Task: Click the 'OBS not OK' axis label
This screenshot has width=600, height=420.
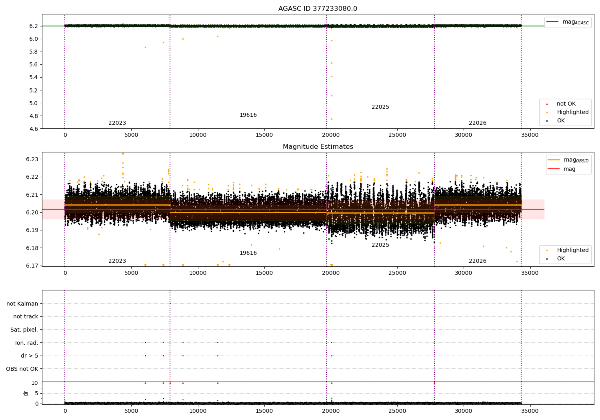Action: (x=22, y=369)
